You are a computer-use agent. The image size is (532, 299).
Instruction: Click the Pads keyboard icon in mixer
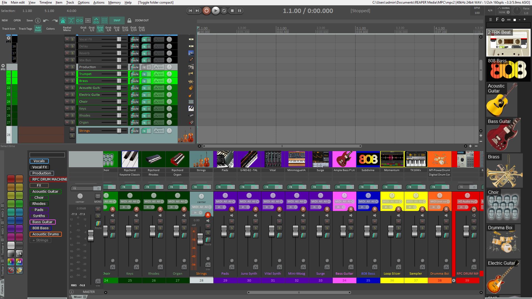tap(225, 159)
